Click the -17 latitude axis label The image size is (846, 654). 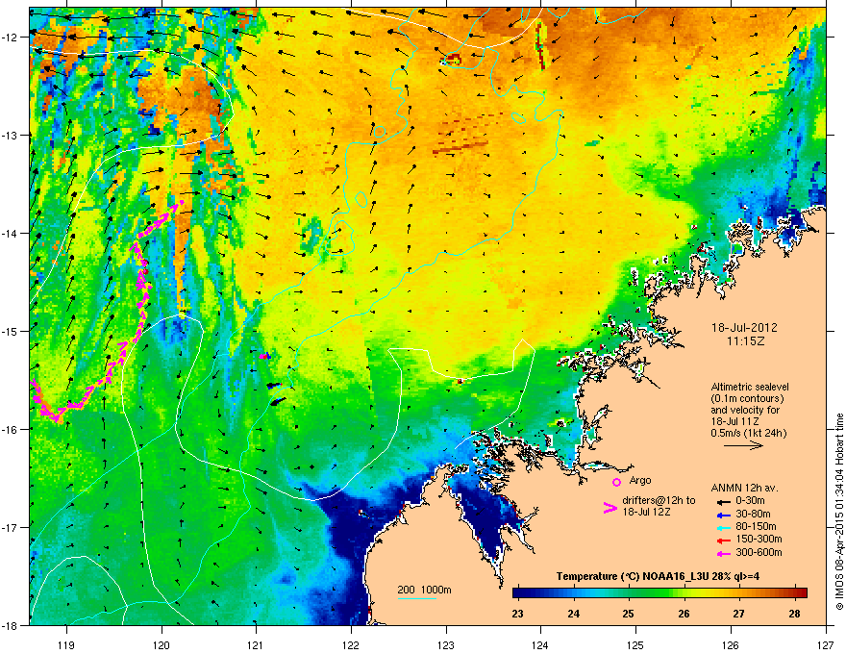point(10,528)
